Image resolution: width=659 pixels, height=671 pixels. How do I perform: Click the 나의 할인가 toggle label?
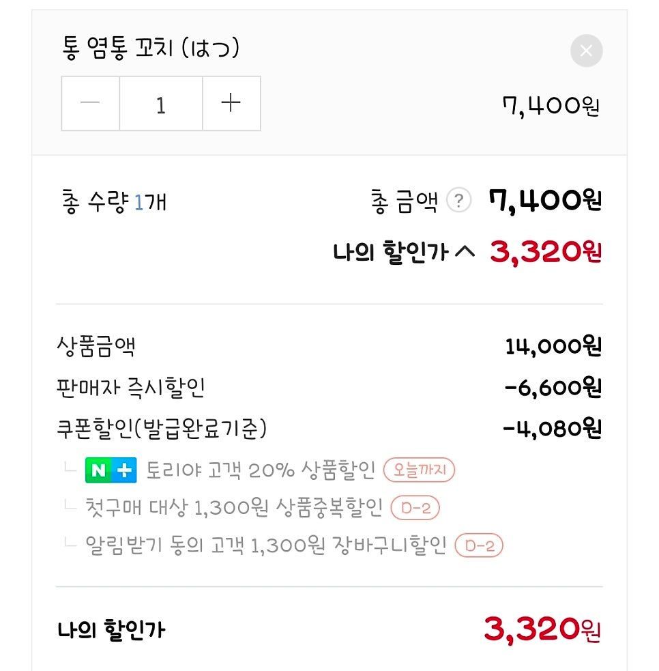point(390,253)
